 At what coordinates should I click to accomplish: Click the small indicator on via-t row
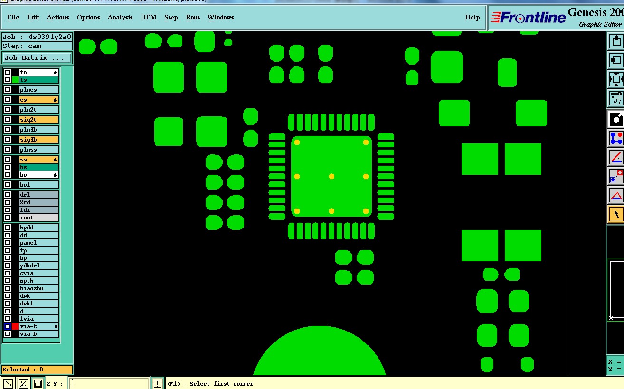coord(56,326)
